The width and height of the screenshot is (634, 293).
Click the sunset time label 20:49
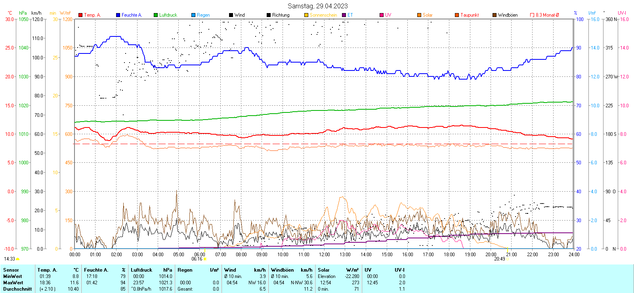[499, 259]
